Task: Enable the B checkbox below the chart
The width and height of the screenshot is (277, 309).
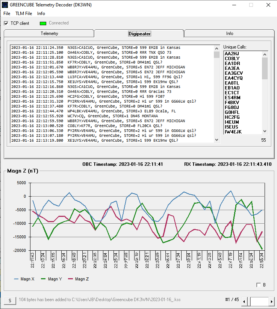Action: point(259,285)
